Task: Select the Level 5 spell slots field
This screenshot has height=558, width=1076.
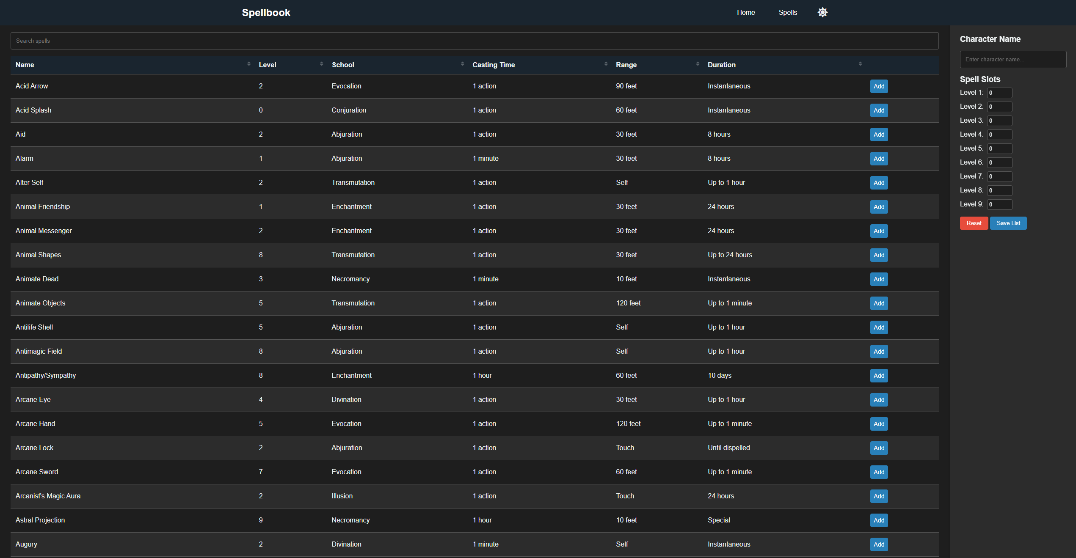Action: 999,148
